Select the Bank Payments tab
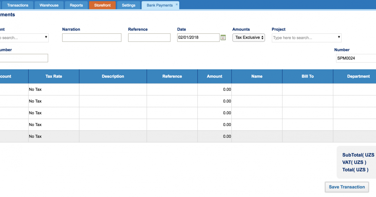 tap(159, 5)
